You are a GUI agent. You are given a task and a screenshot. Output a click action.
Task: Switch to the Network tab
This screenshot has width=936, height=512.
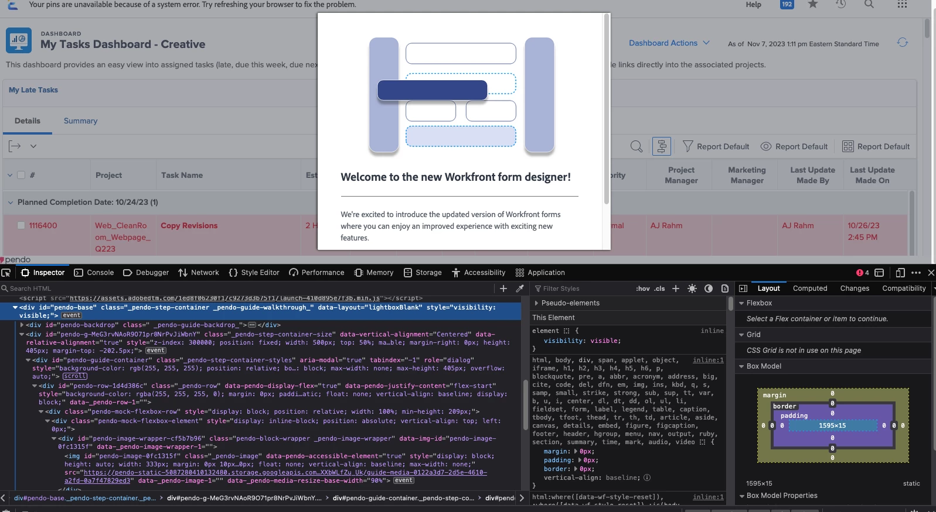click(199, 273)
